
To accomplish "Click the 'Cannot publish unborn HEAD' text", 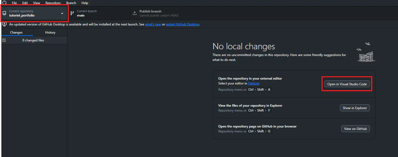I will [159, 15].
